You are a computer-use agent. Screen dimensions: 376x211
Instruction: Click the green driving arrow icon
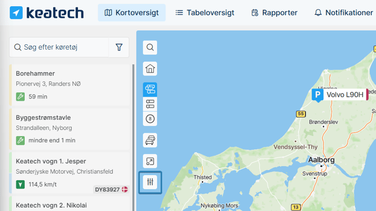pos(20,185)
